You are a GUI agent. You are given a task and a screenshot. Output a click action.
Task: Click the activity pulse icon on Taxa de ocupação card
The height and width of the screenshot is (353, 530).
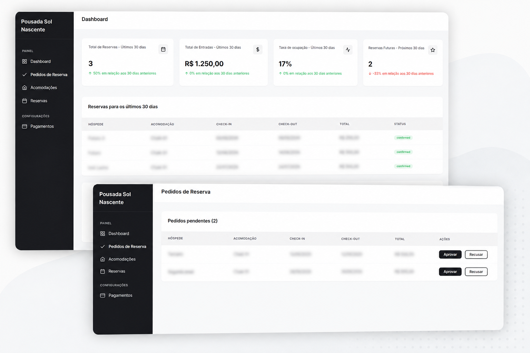tap(348, 50)
